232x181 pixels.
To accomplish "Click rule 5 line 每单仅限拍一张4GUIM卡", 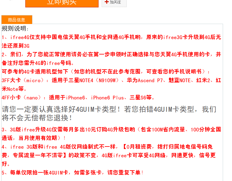I will pyautogui.click(x=73, y=172).
